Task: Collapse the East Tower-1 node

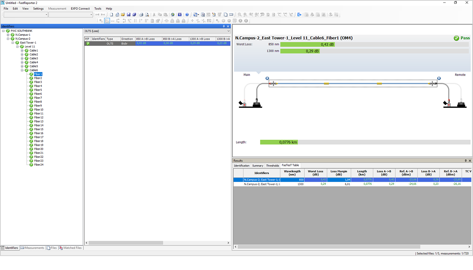Action: (13, 43)
